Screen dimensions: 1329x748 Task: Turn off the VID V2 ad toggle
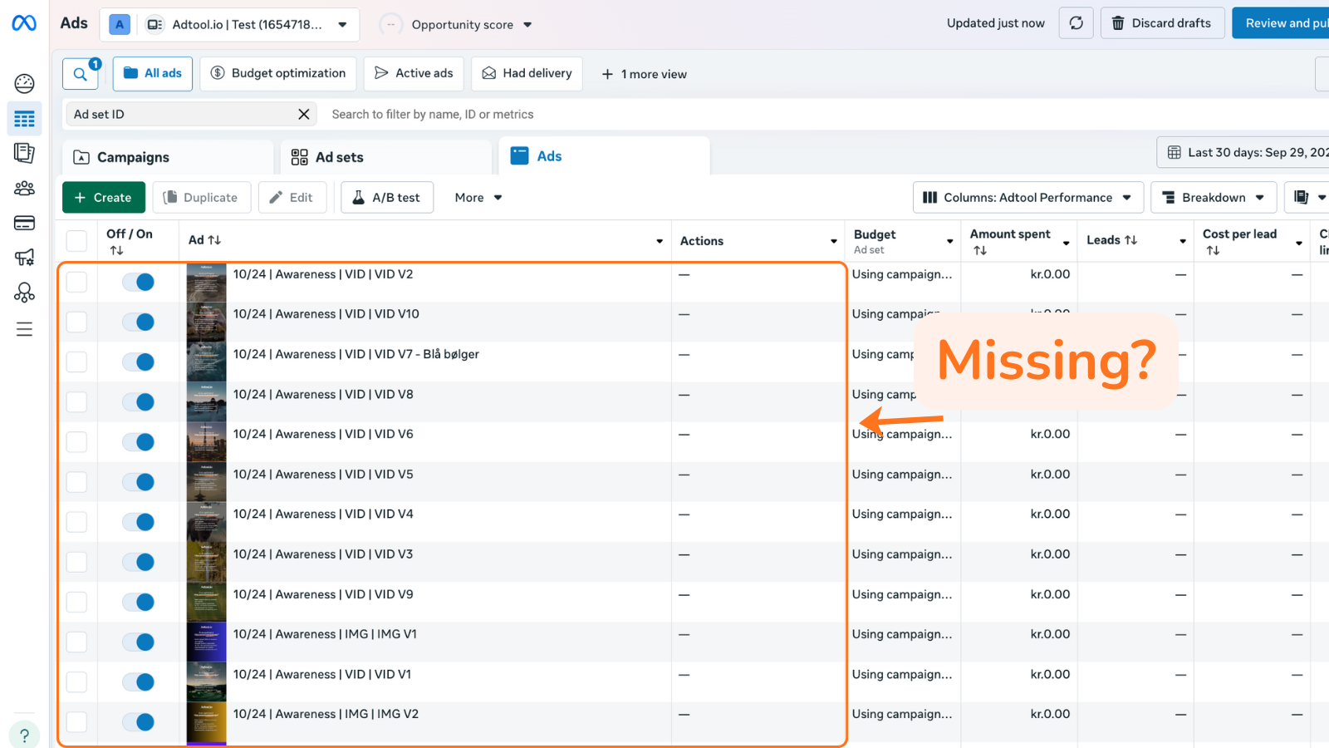point(139,283)
